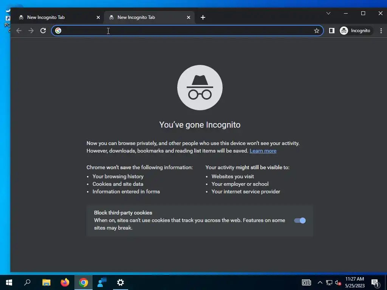The width and height of the screenshot is (387, 290).
Task: Select the second New Incognito Tab
Action: tap(149, 17)
